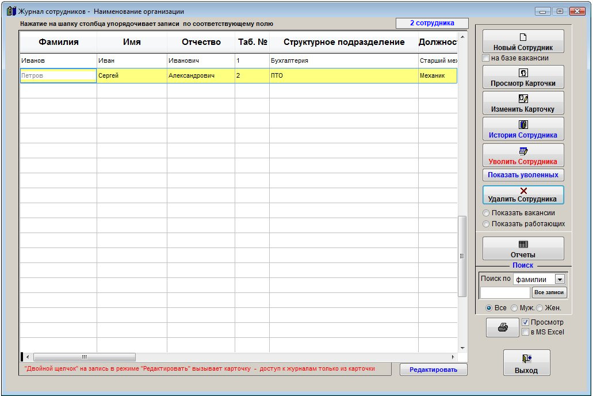Select the 'Муж.' radio button

pos(514,308)
